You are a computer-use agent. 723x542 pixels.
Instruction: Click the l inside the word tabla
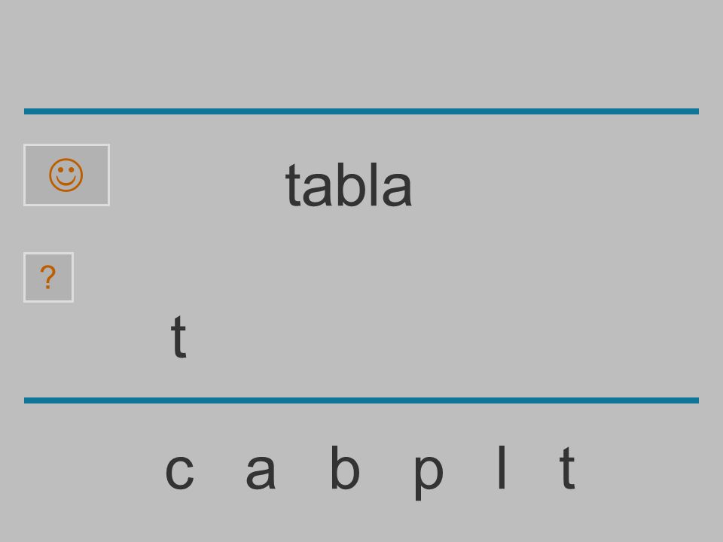tap(374, 184)
